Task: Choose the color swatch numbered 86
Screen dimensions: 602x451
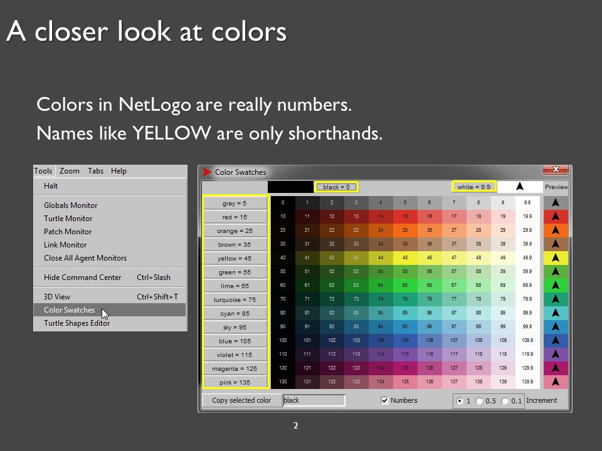Action: (430, 313)
